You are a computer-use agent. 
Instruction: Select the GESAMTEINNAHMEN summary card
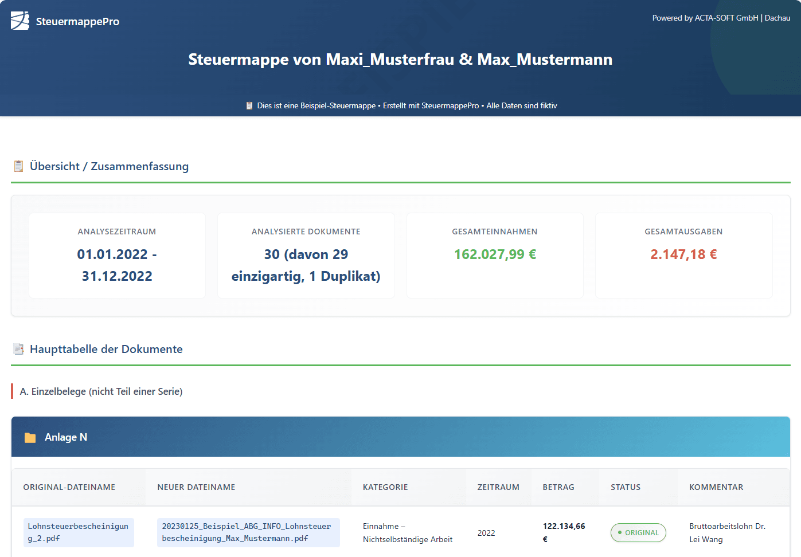click(495, 255)
